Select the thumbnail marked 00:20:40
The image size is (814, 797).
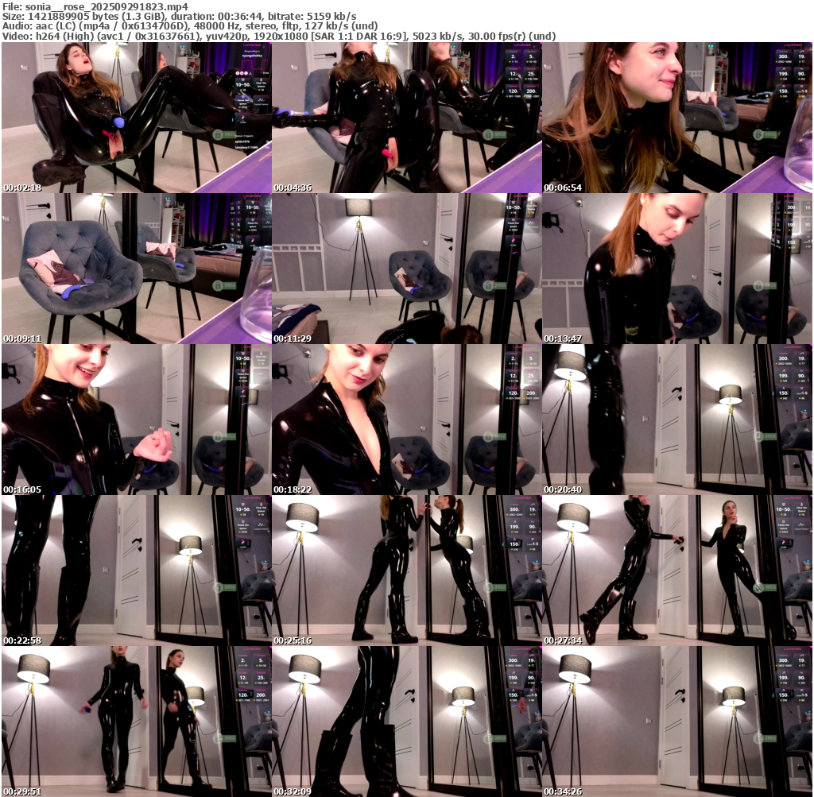click(x=676, y=420)
